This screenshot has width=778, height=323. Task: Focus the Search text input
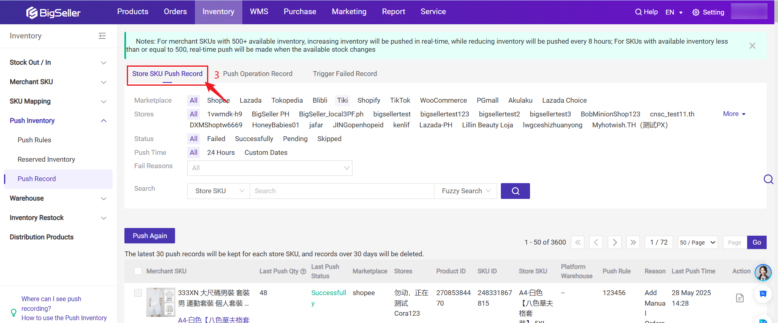click(x=342, y=191)
